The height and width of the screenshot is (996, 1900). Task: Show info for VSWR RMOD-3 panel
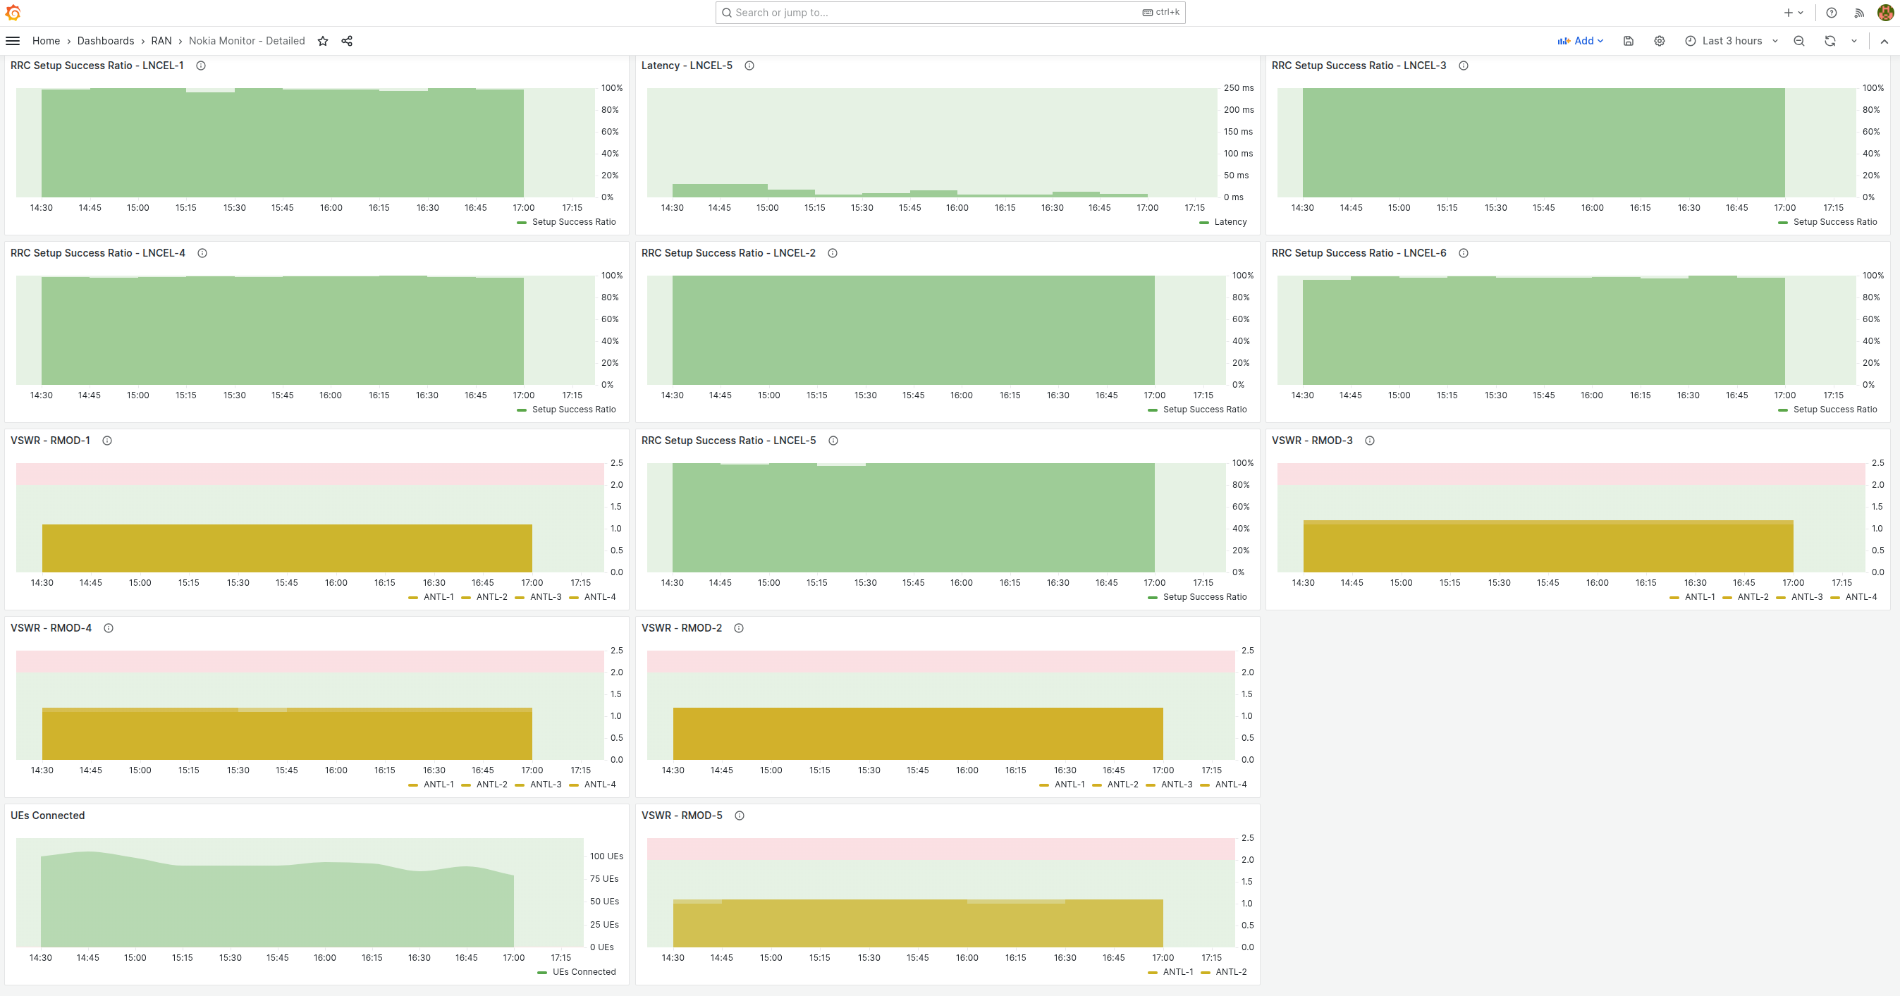[1370, 440]
